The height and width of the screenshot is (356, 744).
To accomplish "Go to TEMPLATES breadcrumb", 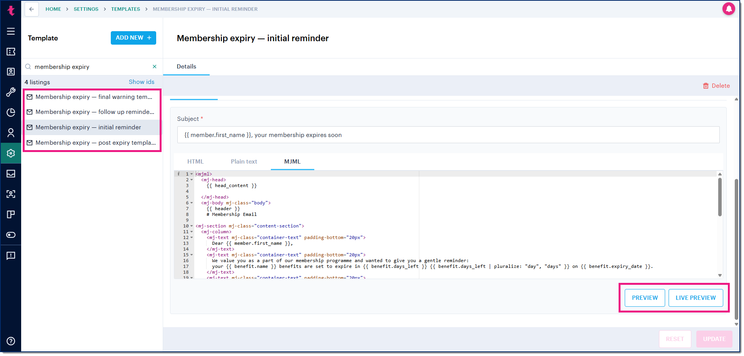I will pos(126,9).
